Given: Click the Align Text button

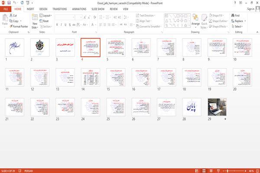Looking at the screenshot, I should 143,21.
